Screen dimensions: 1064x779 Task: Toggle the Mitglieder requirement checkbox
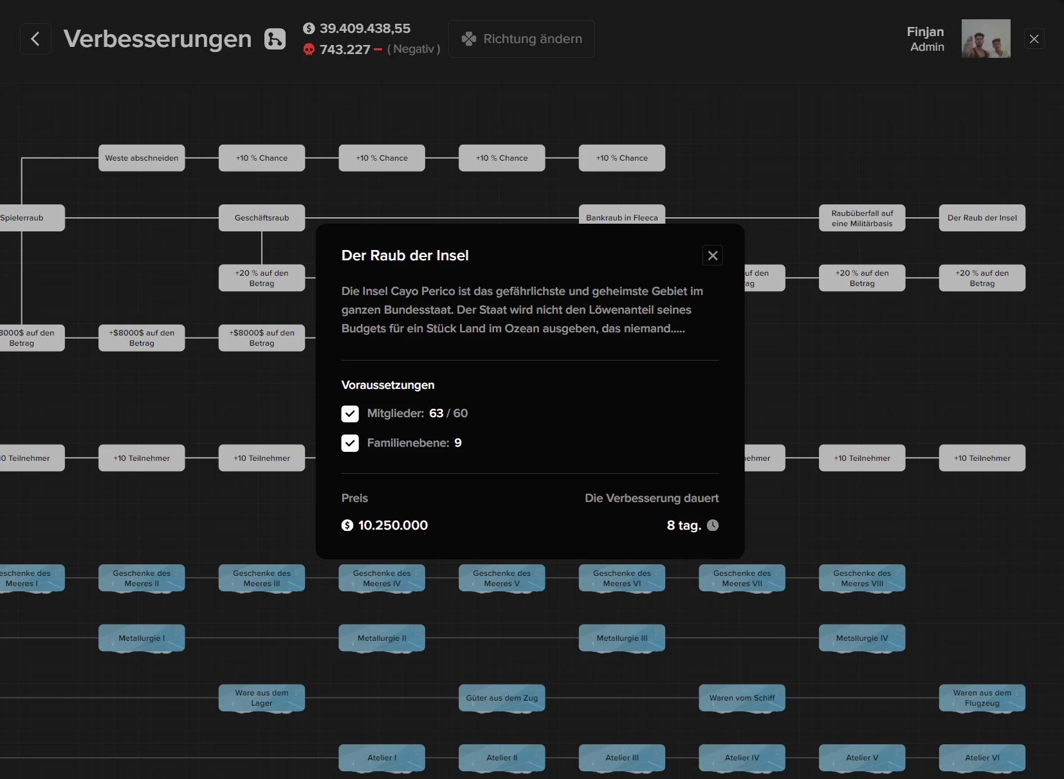pos(350,413)
